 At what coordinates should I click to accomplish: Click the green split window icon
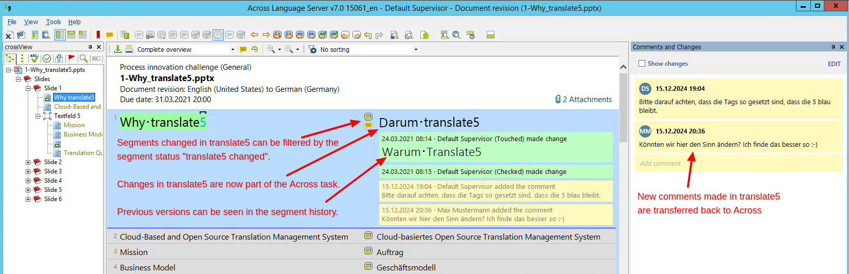tap(490, 35)
